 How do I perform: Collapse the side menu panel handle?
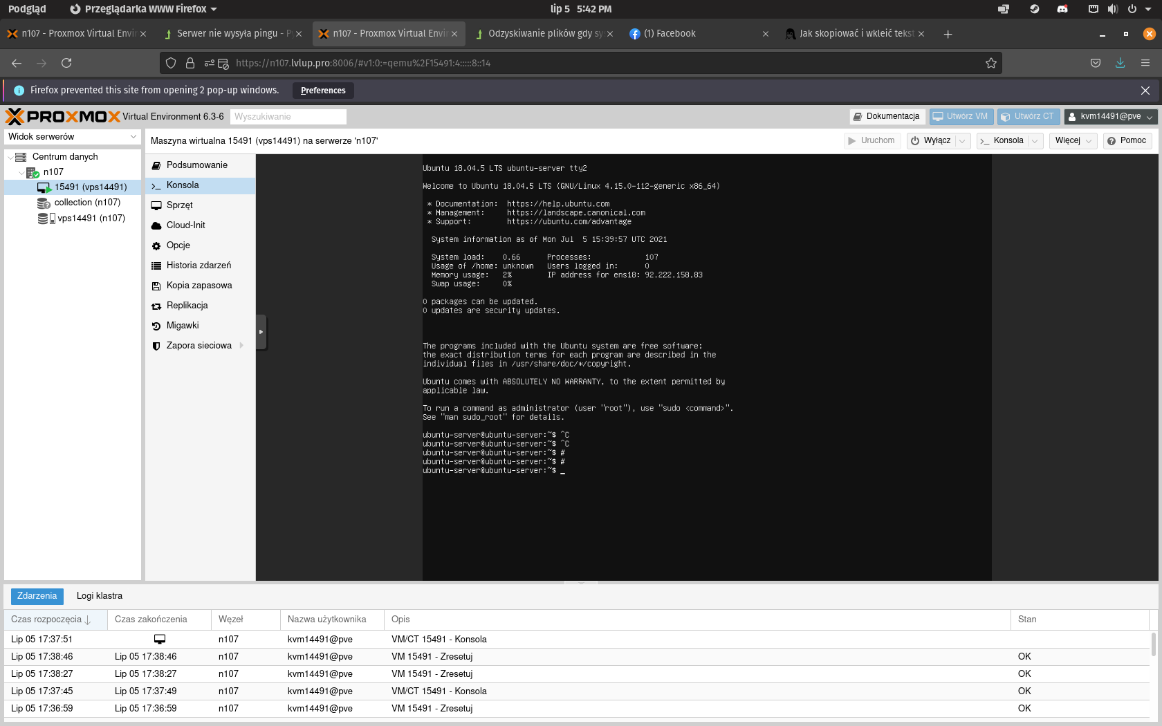261,333
